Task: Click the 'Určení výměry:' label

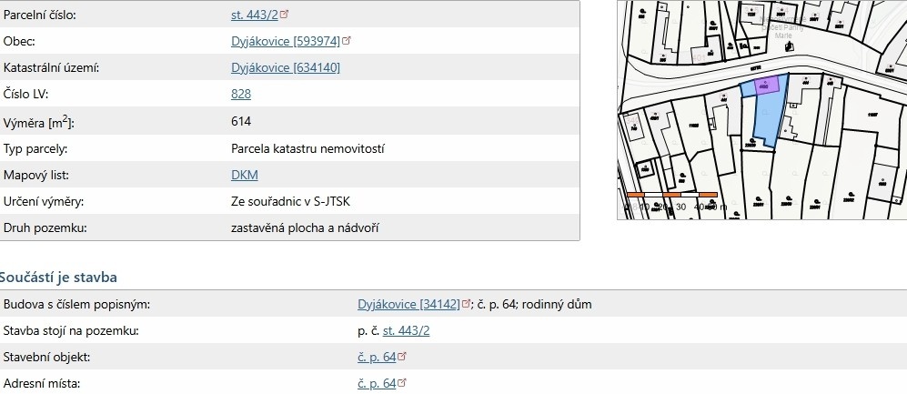Action: coord(44,201)
